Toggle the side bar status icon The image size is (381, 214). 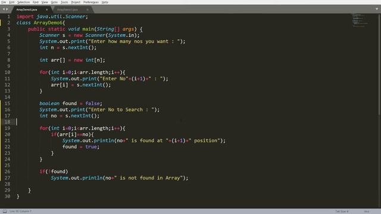pos(5,212)
